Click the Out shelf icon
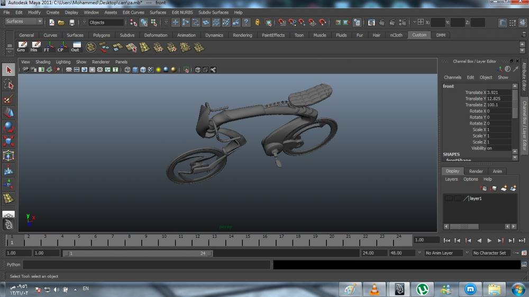This screenshot has height=297, width=529. pyautogui.click(x=76, y=47)
